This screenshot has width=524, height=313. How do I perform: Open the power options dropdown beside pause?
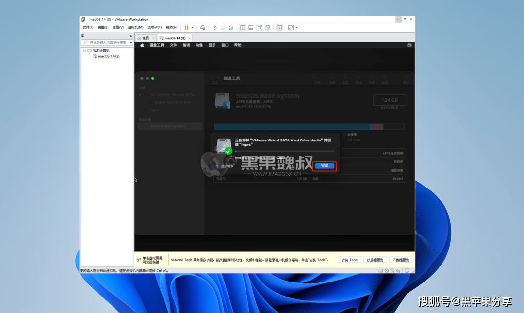coord(192,27)
